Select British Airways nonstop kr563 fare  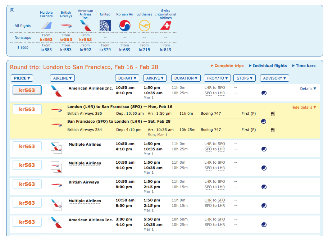[66, 40]
